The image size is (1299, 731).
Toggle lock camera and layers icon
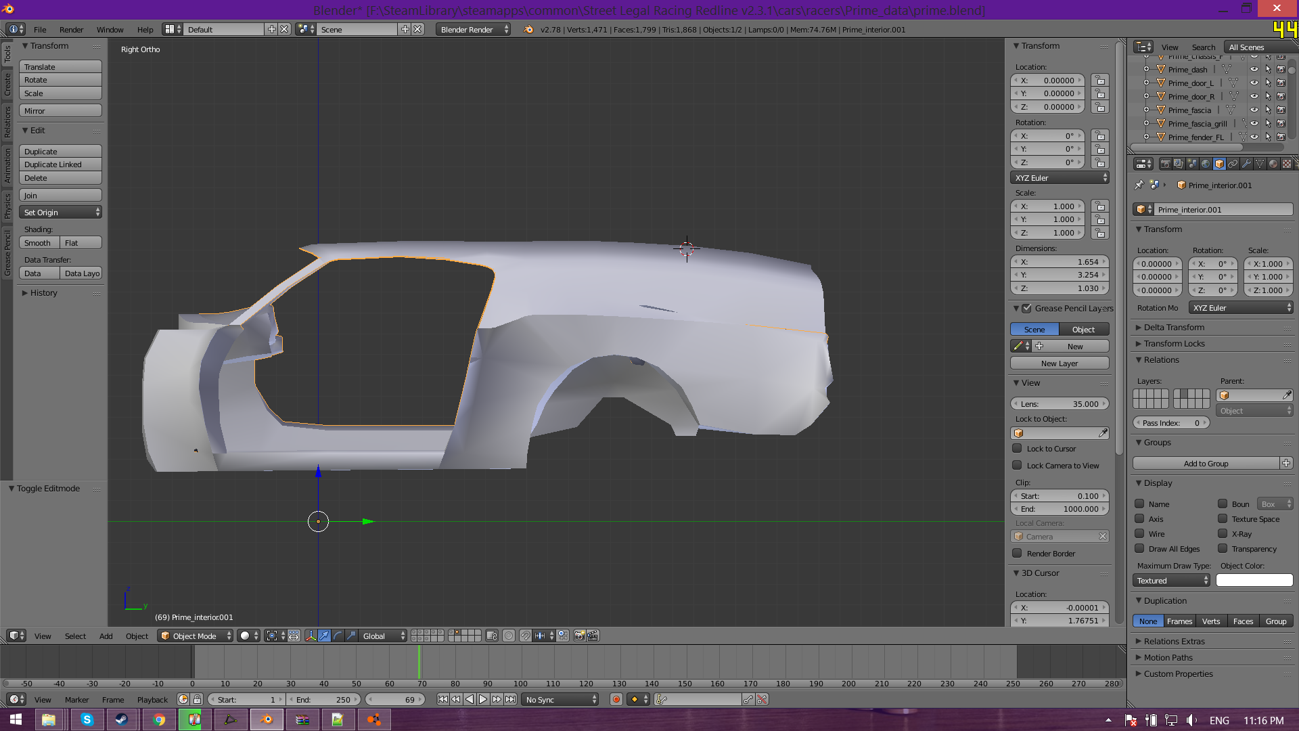[492, 636]
